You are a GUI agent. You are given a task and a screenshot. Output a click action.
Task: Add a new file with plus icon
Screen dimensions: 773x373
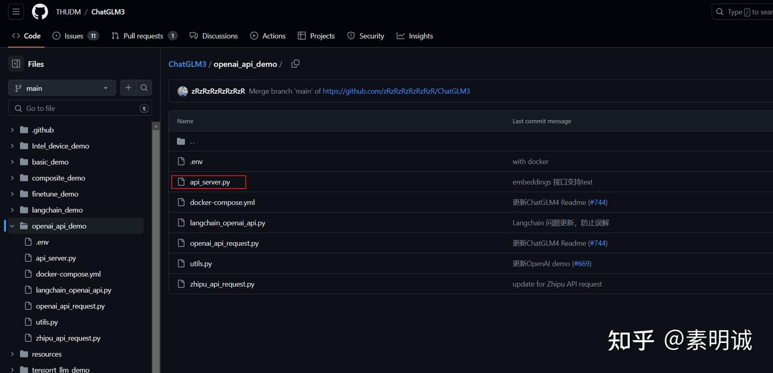(128, 87)
